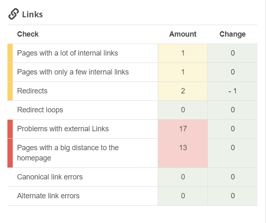This screenshot has height=223, width=266.
Task: Click the Amount column header
Action: click(183, 34)
